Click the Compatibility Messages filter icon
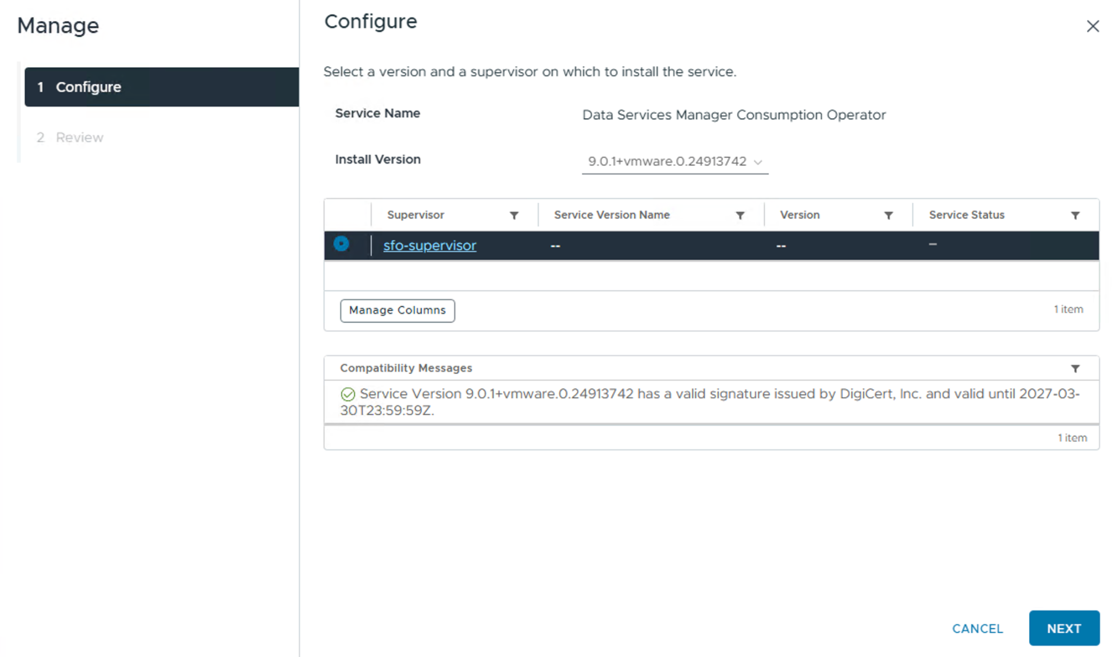Image resolution: width=1112 pixels, height=657 pixels. coord(1075,368)
